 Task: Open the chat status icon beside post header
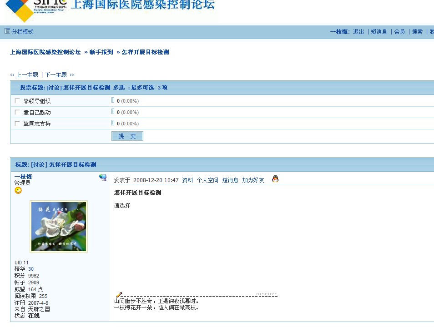(x=102, y=177)
